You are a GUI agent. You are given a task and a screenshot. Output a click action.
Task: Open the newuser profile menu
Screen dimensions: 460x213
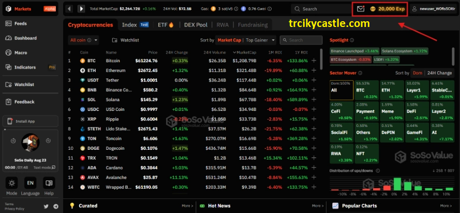pos(434,9)
